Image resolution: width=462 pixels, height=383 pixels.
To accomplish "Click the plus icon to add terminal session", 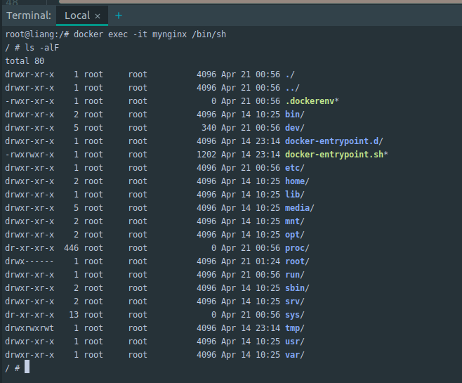I will (118, 15).
